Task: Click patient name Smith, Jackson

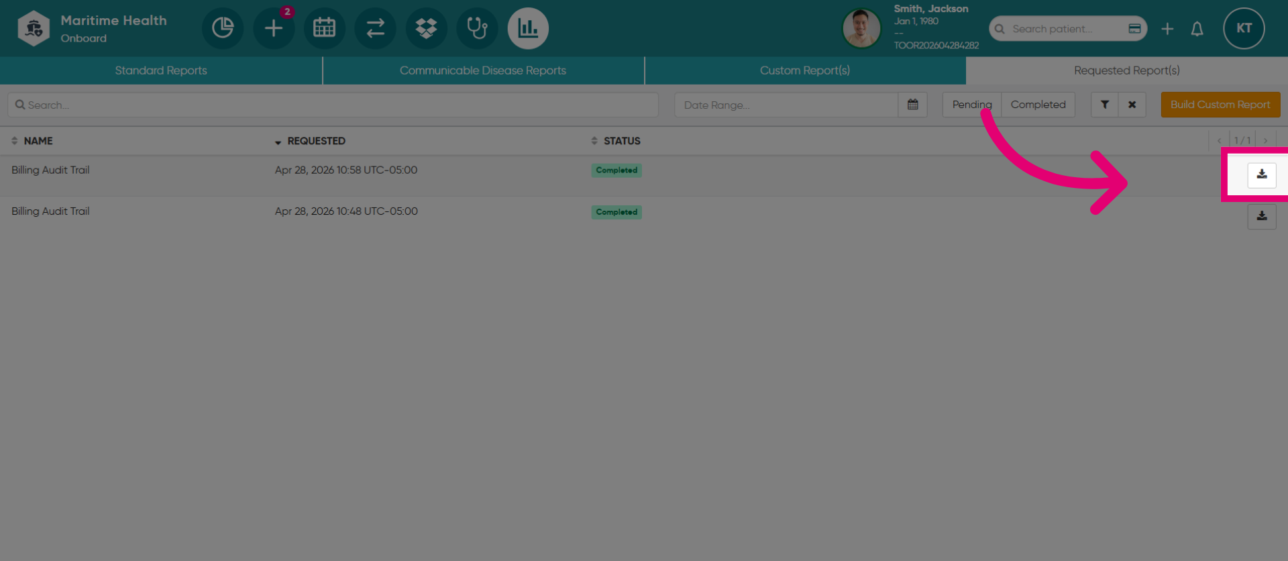Action: tap(931, 9)
